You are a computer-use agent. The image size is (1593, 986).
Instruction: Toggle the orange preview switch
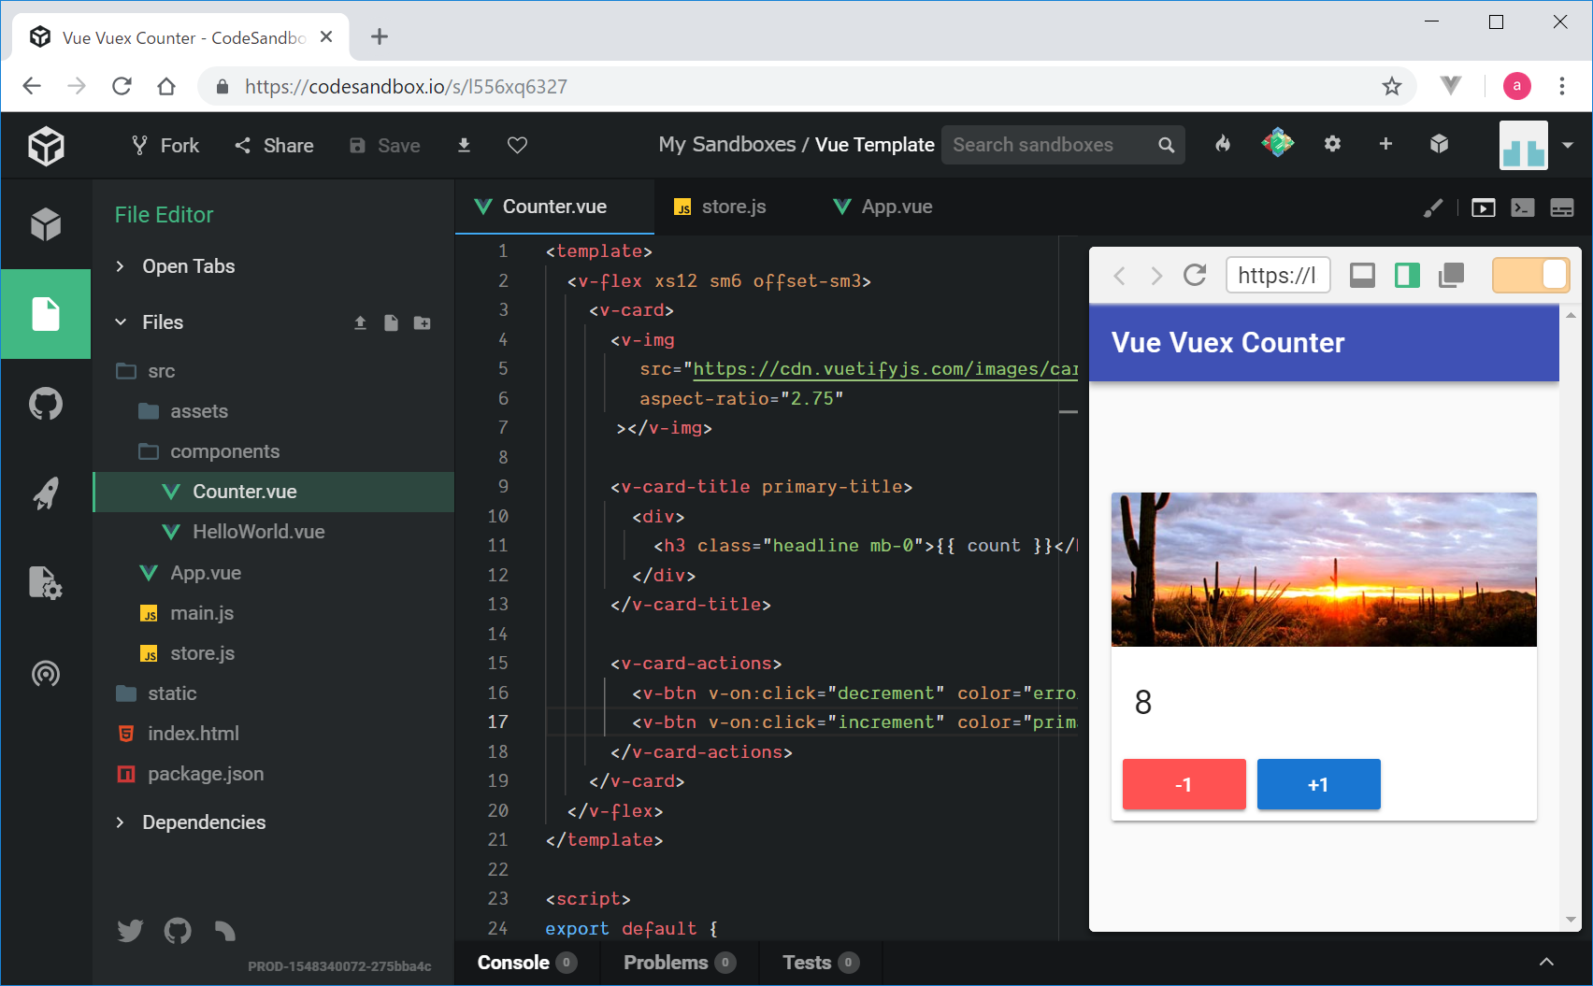1530,276
